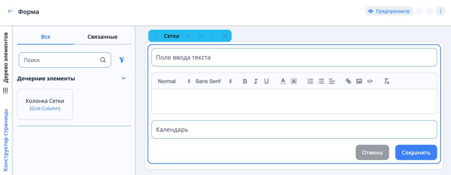Click the Форма page title
This screenshot has height=175, width=451.
coord(29,12)
